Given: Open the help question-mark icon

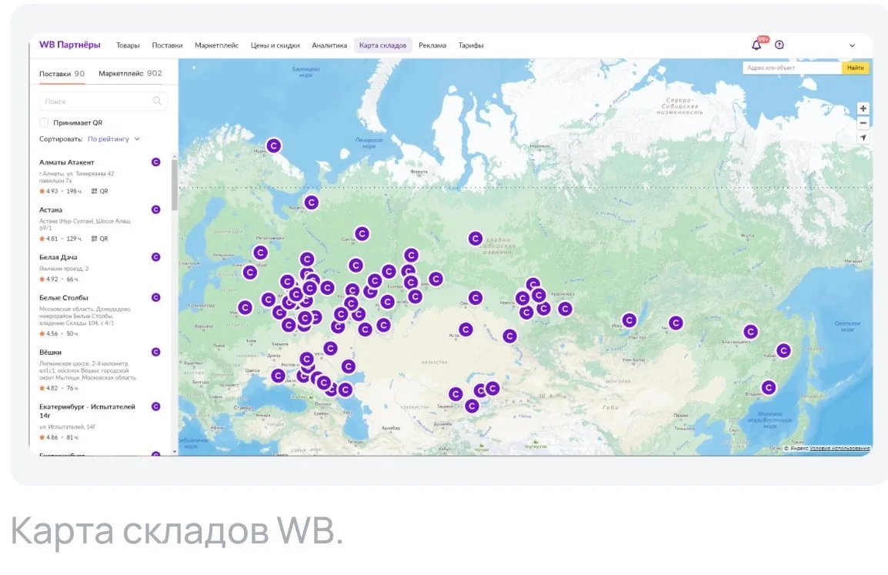Looking at the screenshot, I should [x=780, y=45].
